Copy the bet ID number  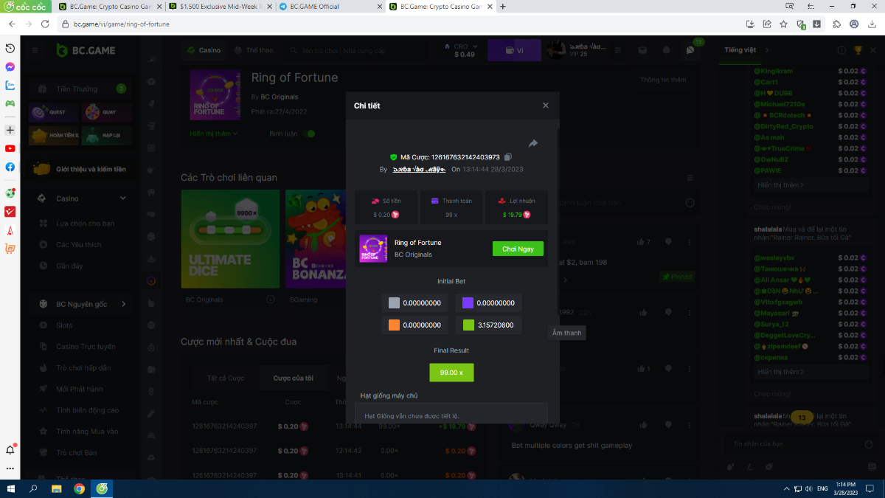[x=508, y=157]
